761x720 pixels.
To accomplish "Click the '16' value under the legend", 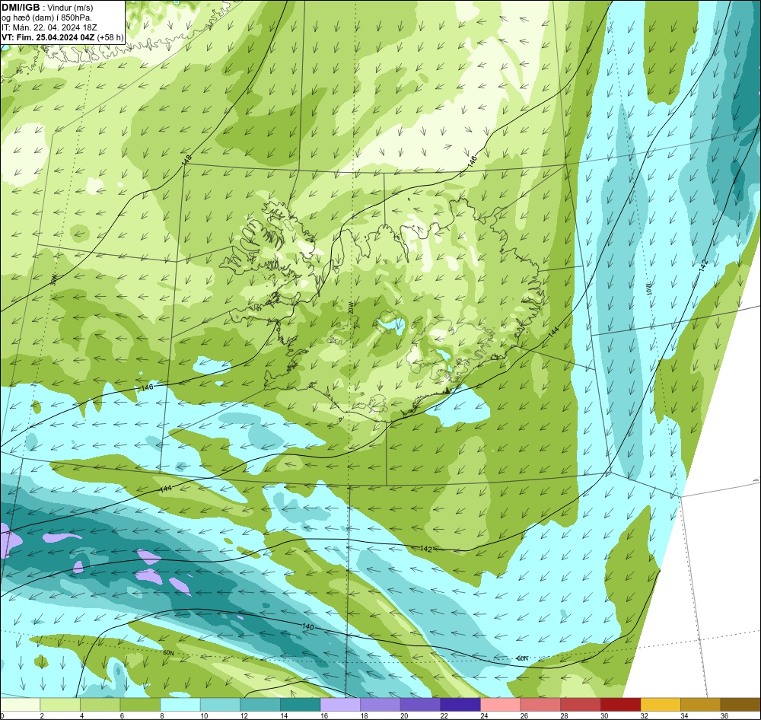I will 324,715.
